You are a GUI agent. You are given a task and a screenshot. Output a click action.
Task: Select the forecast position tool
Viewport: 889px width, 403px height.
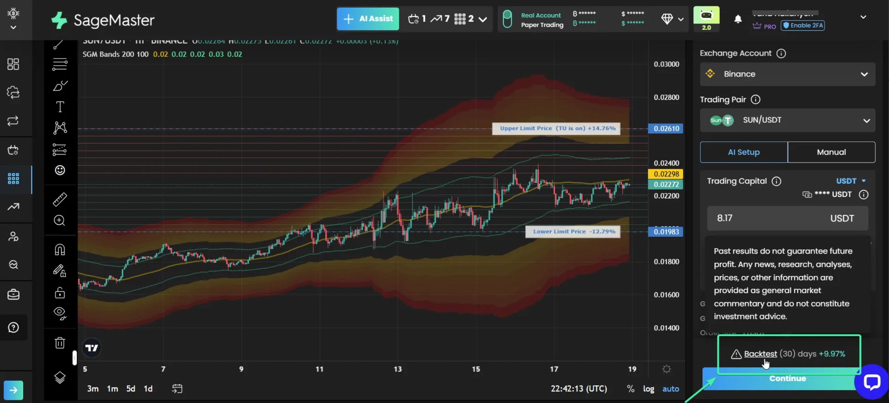click(x=60, y=150)
